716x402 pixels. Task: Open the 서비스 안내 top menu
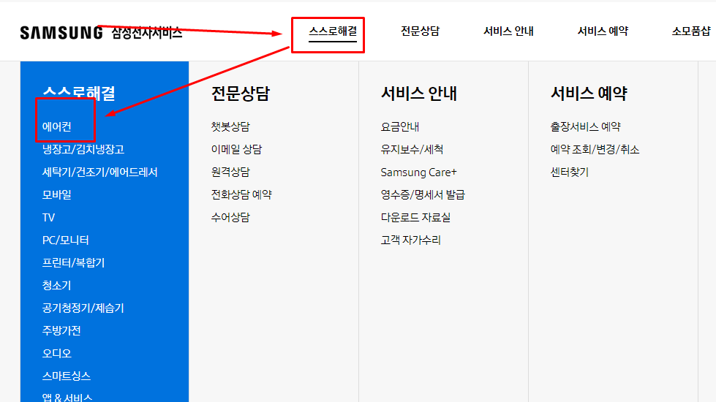point(508,31)
